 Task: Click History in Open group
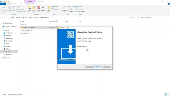(71, 11)
